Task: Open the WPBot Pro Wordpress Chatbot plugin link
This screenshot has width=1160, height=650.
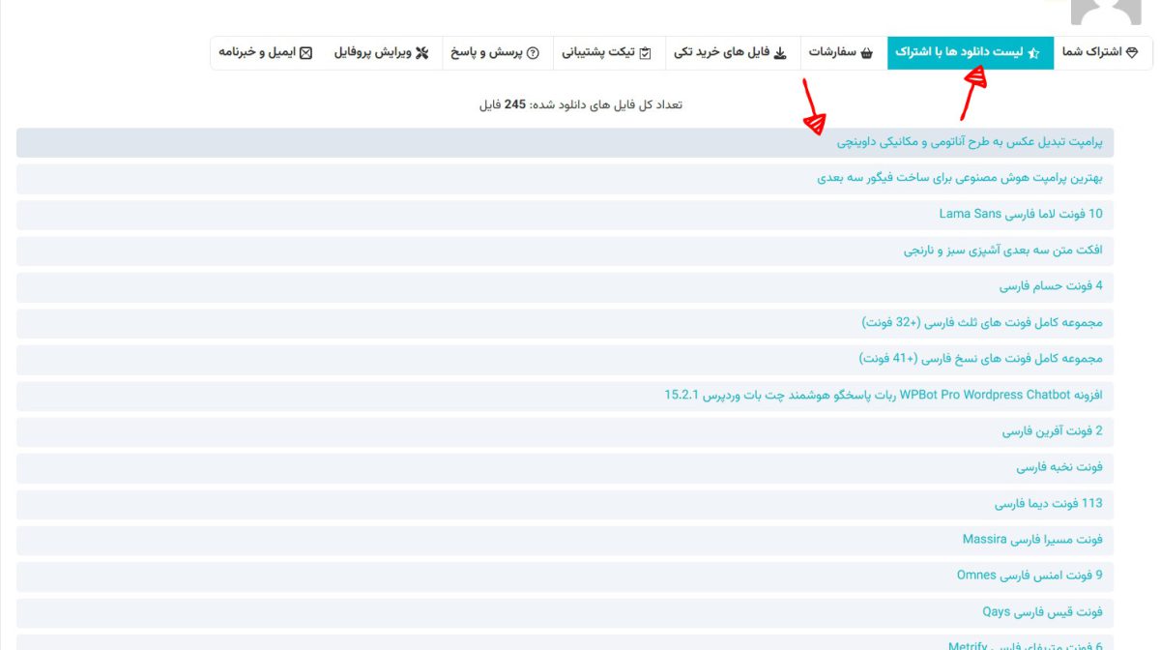Action: click(883, 395)
